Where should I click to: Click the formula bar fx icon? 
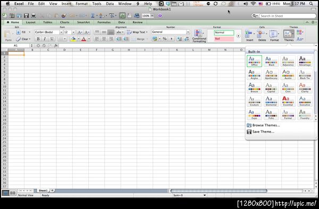pyautogui.click(x=56, y=46)
